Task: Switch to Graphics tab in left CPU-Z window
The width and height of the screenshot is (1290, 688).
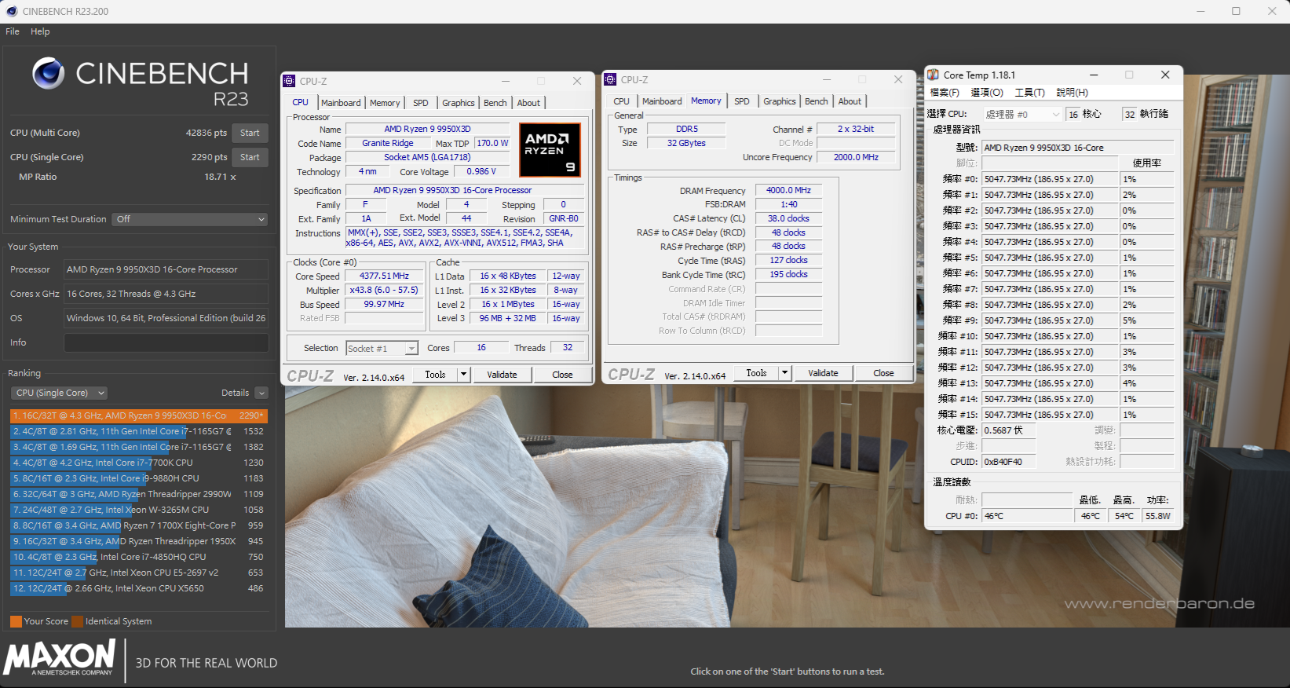Action: 458,103
